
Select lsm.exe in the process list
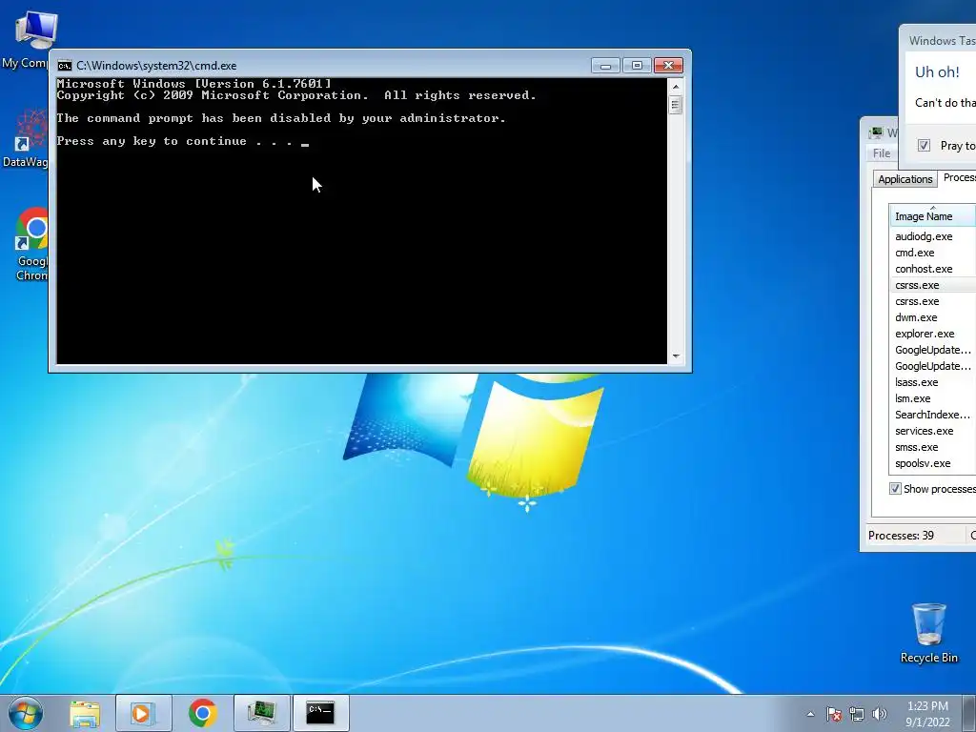932,398
